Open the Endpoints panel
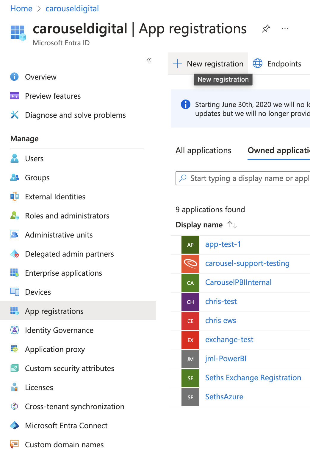310x450 pixels. pos(277,63)
